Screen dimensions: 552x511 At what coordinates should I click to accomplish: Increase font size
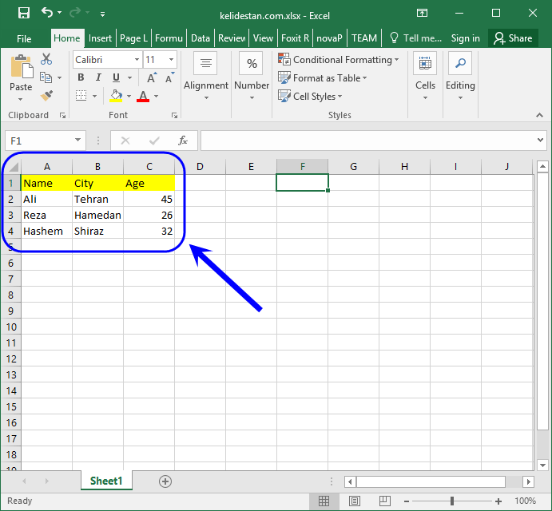152,77
